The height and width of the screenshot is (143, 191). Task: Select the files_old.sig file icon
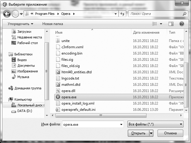[x=58, y=66]
